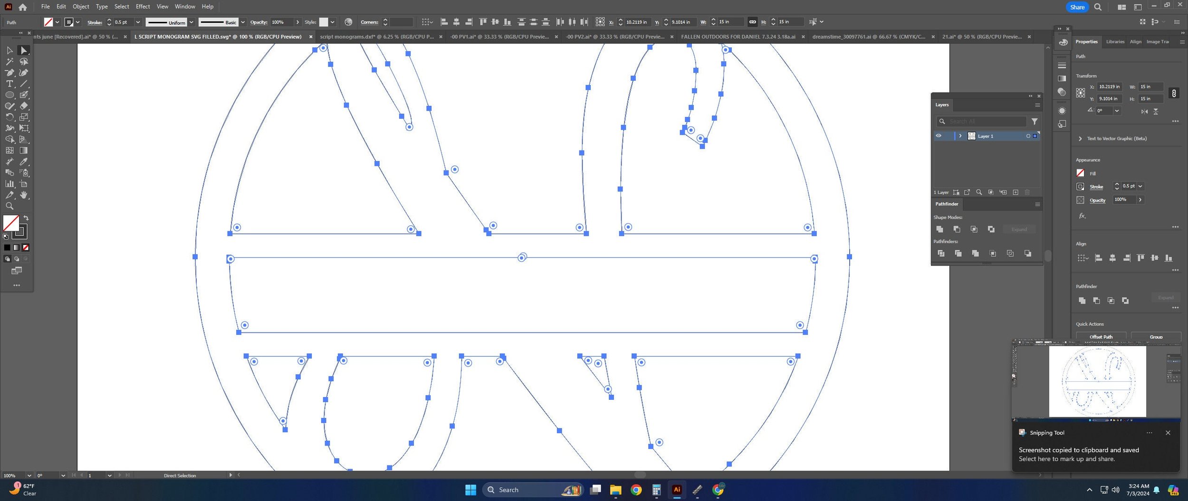The image size is (1188, 501).
Task: Click the Unite shape mode in Pathfinder panel
Action: coord(939,229)
